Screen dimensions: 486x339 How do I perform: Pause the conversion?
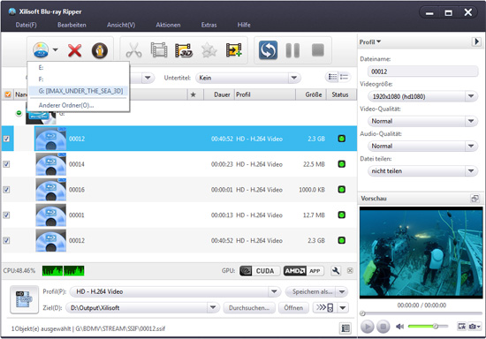(x=292, y=50)
